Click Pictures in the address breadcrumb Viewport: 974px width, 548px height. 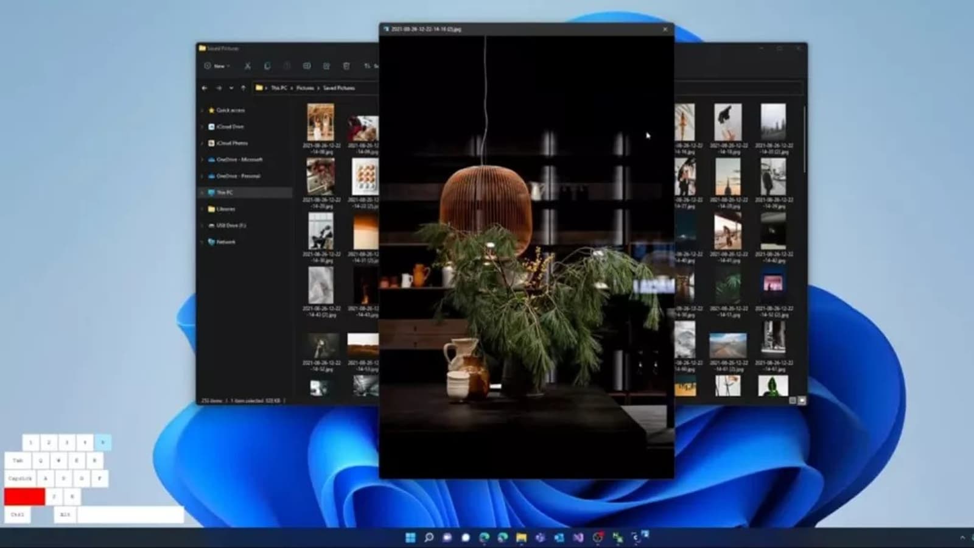pos(305,88)
